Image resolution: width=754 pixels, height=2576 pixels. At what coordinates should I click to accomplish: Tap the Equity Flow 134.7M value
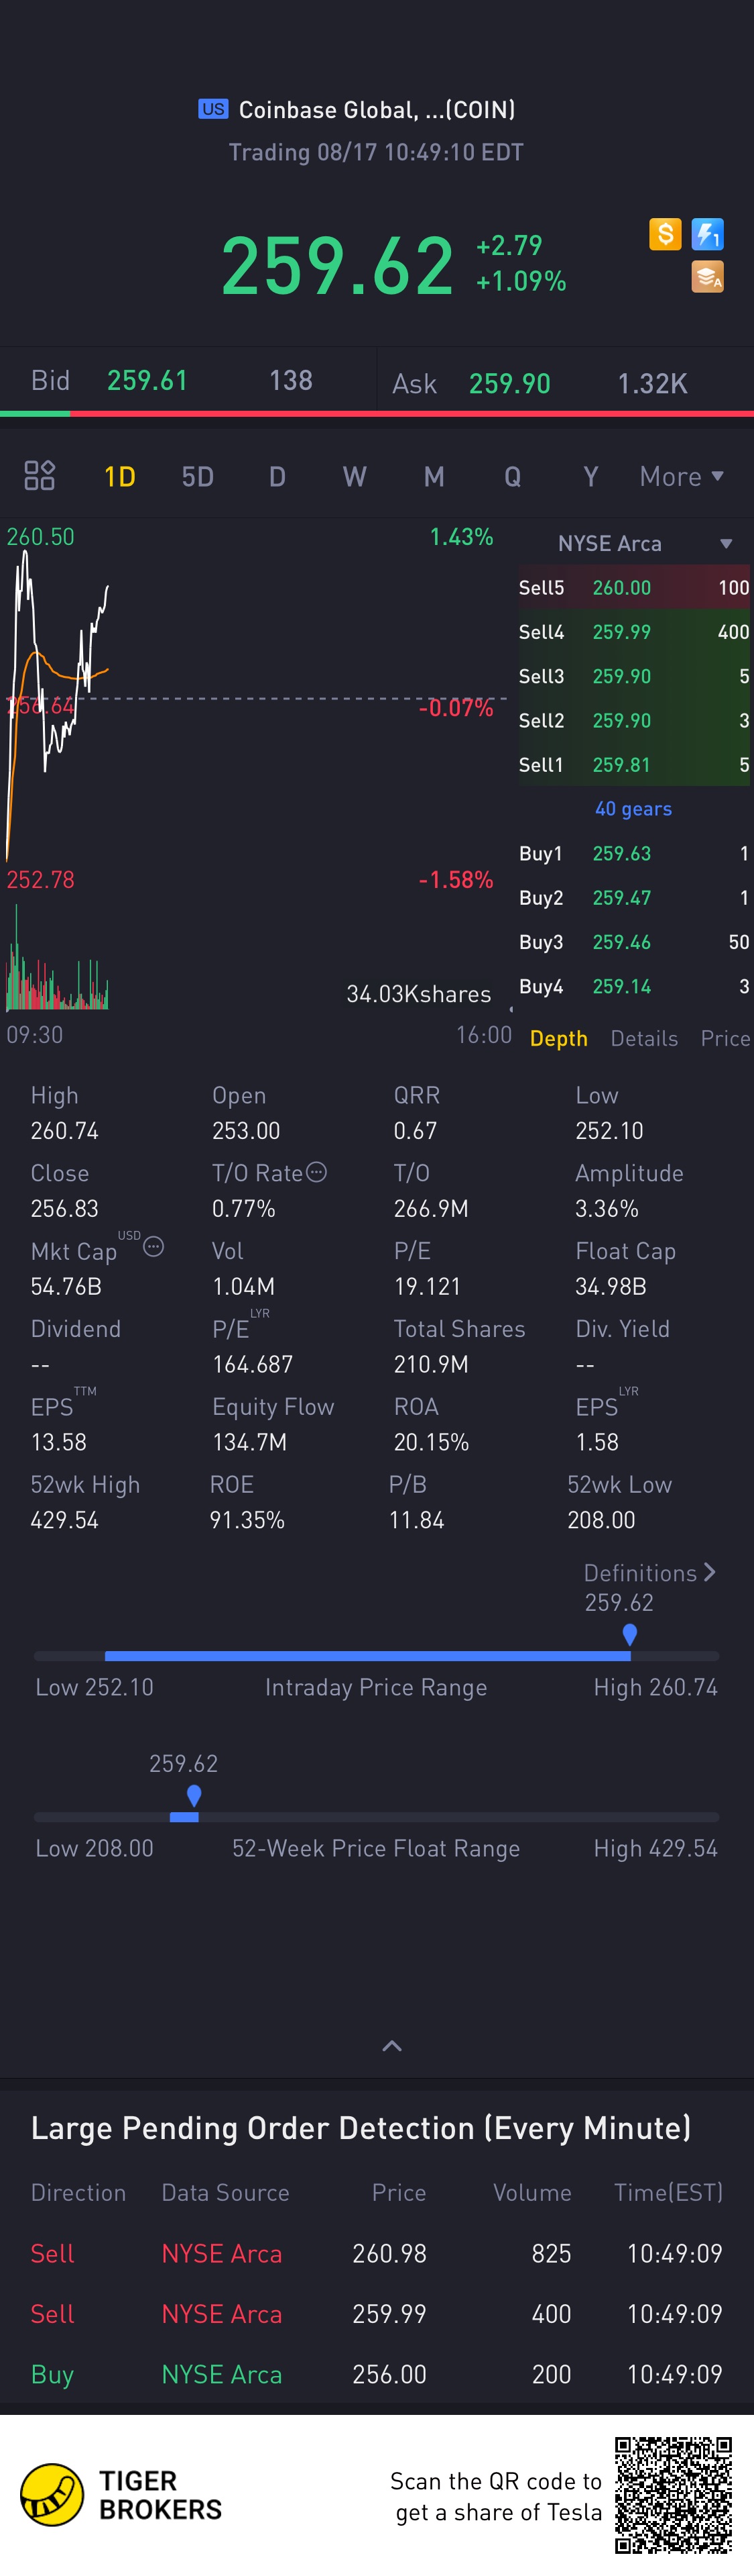point(250,1442)
